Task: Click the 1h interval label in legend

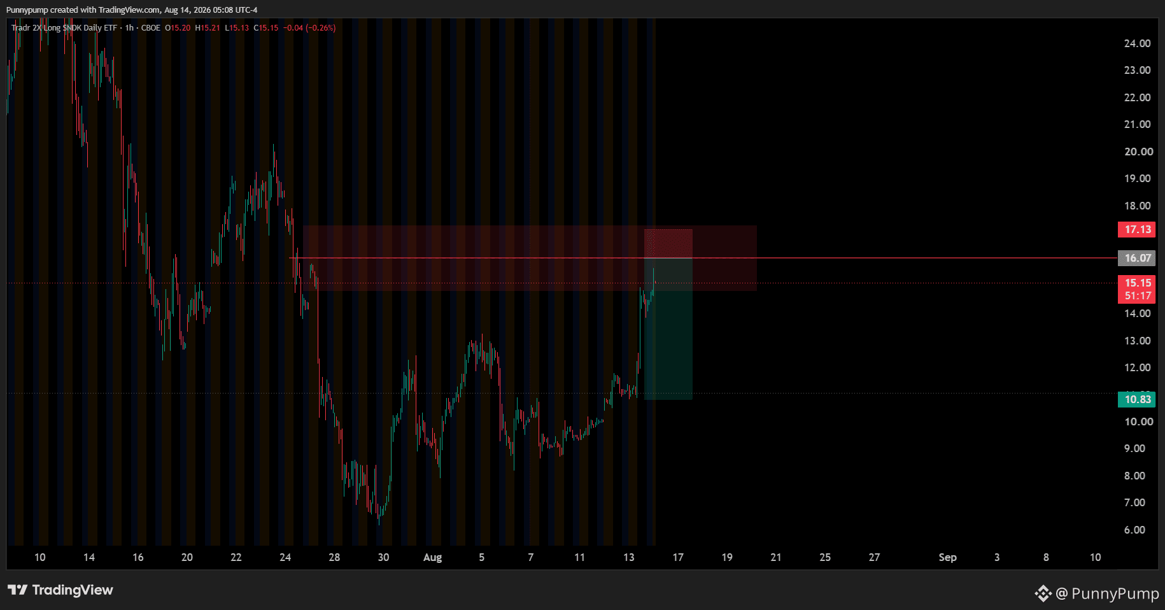Action: pos(129,28)
